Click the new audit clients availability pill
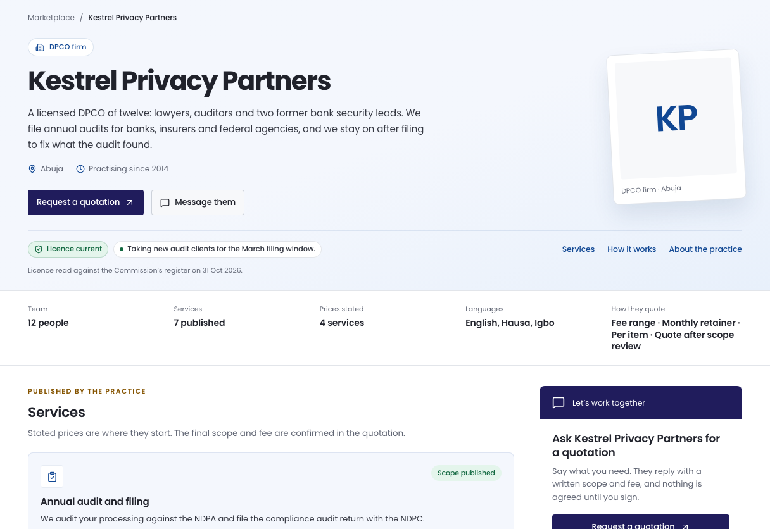Viewport: 770px width, 529px height. (x=217, y=249)
